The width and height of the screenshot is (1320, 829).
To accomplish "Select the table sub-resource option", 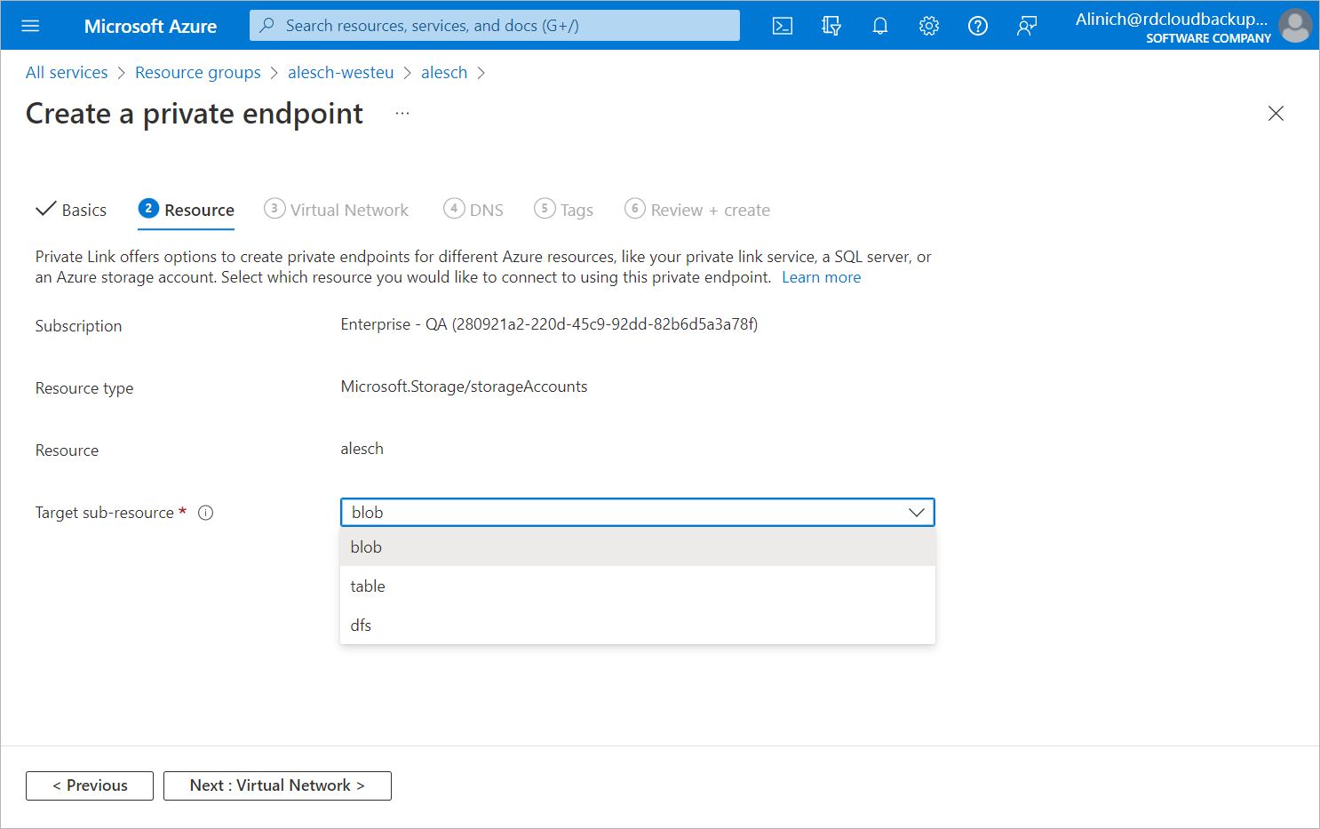I will click(x=368, y=586).
